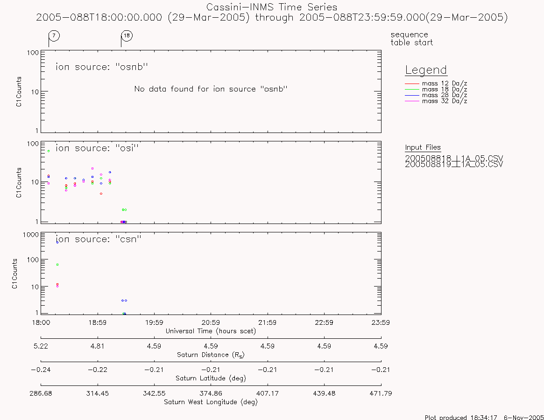
Task: Click the green mass 18 Da/z legend line
Action: coord(412,90)
